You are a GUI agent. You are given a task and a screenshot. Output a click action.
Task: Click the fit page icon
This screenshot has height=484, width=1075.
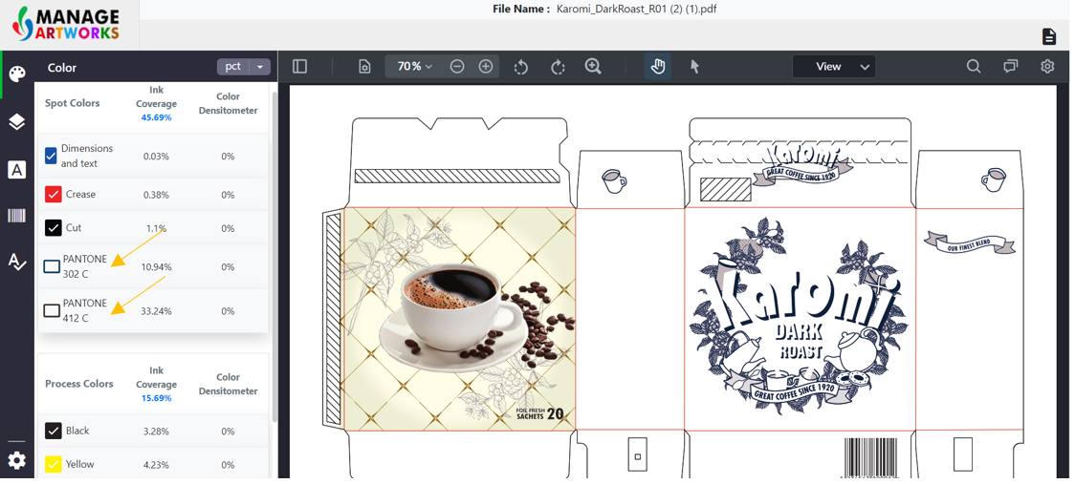coord(364,67)
